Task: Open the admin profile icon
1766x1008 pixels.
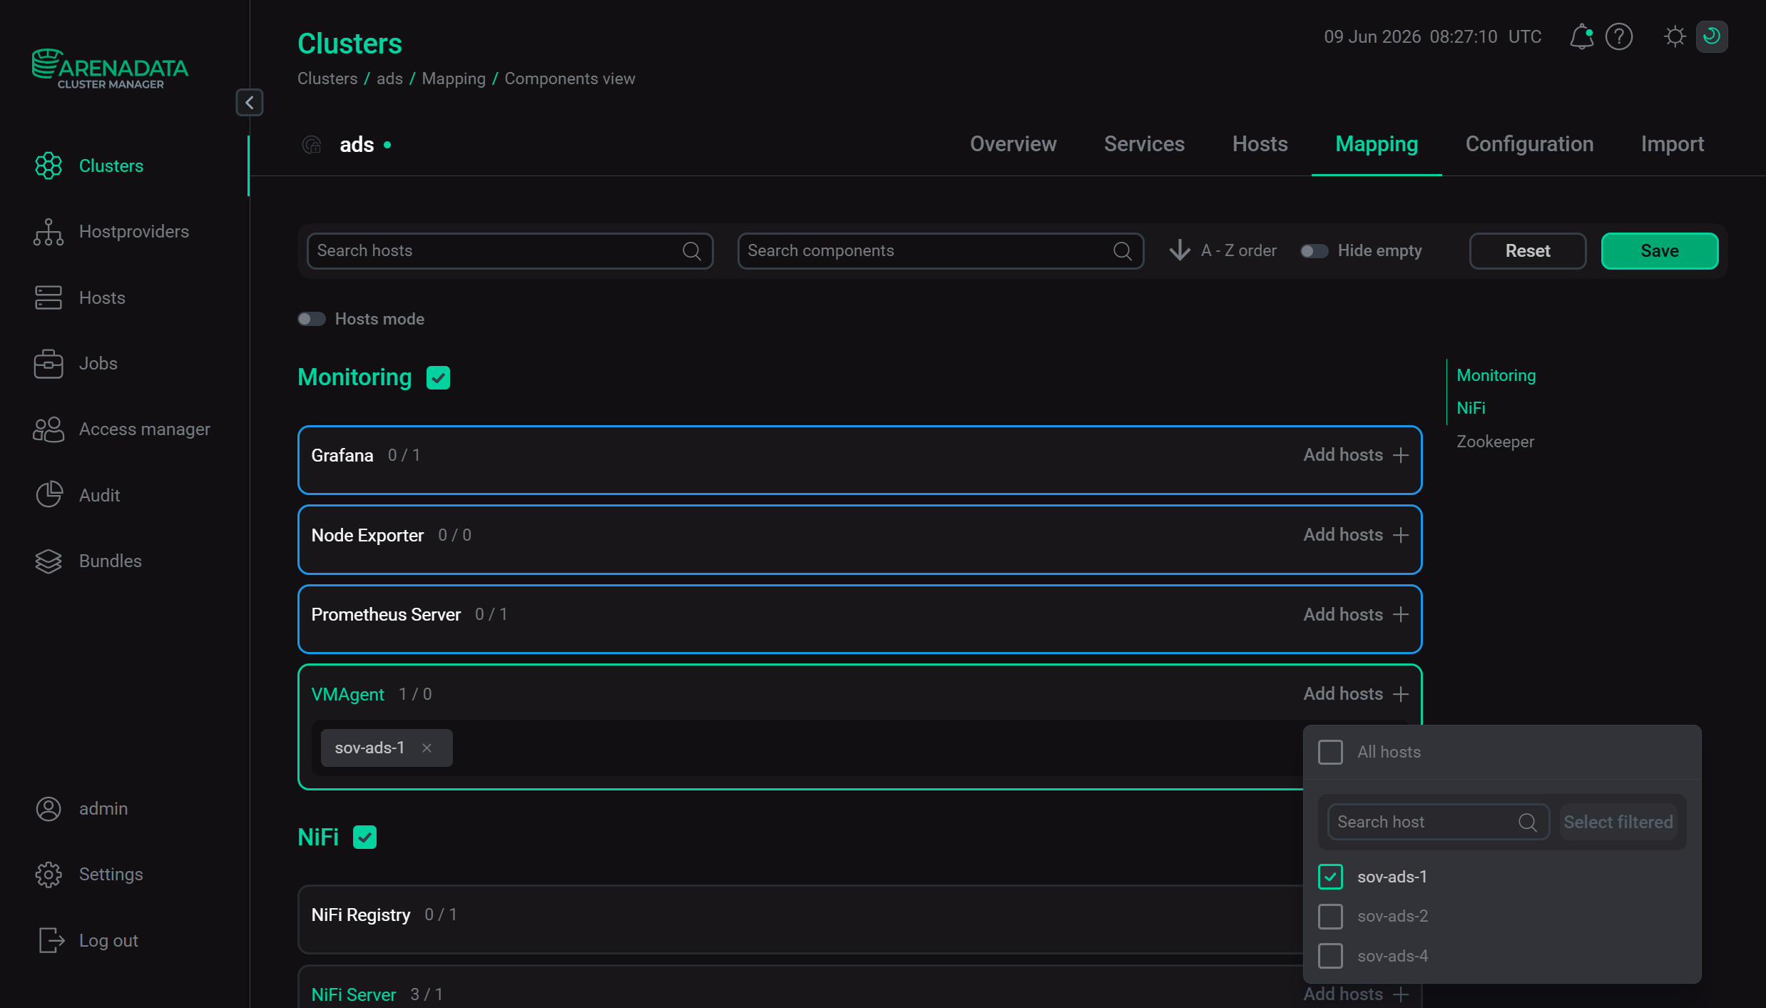Action: point(49,809)
